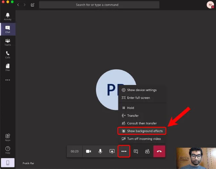
Task: Go forward with the right arrow
Action: pos(25,5)
